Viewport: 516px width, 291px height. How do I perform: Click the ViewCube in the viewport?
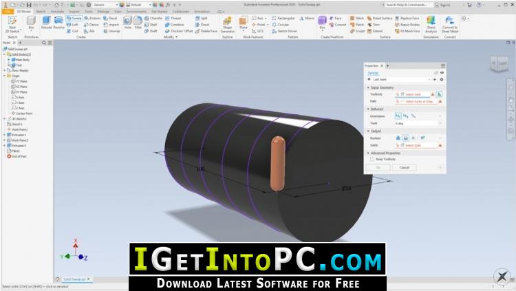499,64
